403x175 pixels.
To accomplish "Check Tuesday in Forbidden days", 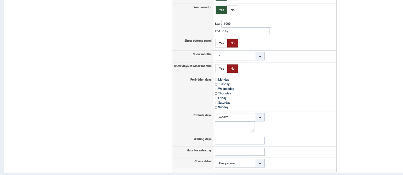I will coord(216,84).
